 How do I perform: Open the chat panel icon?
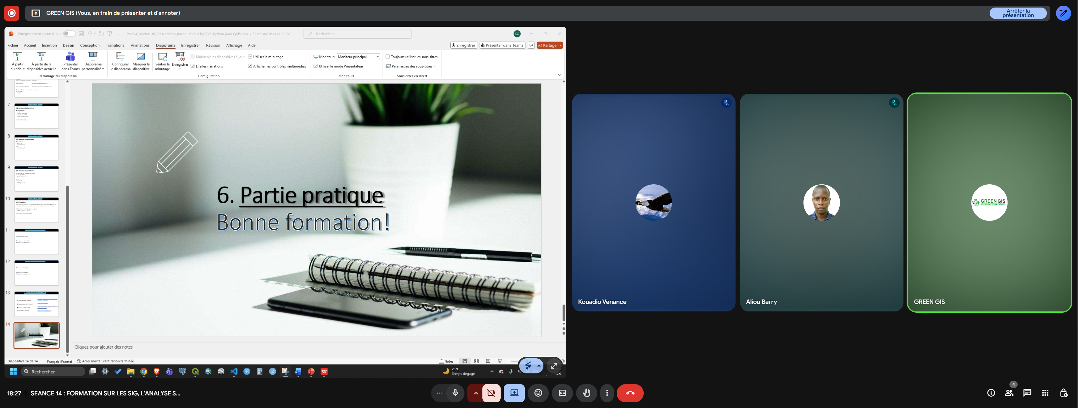(1027, 393)
